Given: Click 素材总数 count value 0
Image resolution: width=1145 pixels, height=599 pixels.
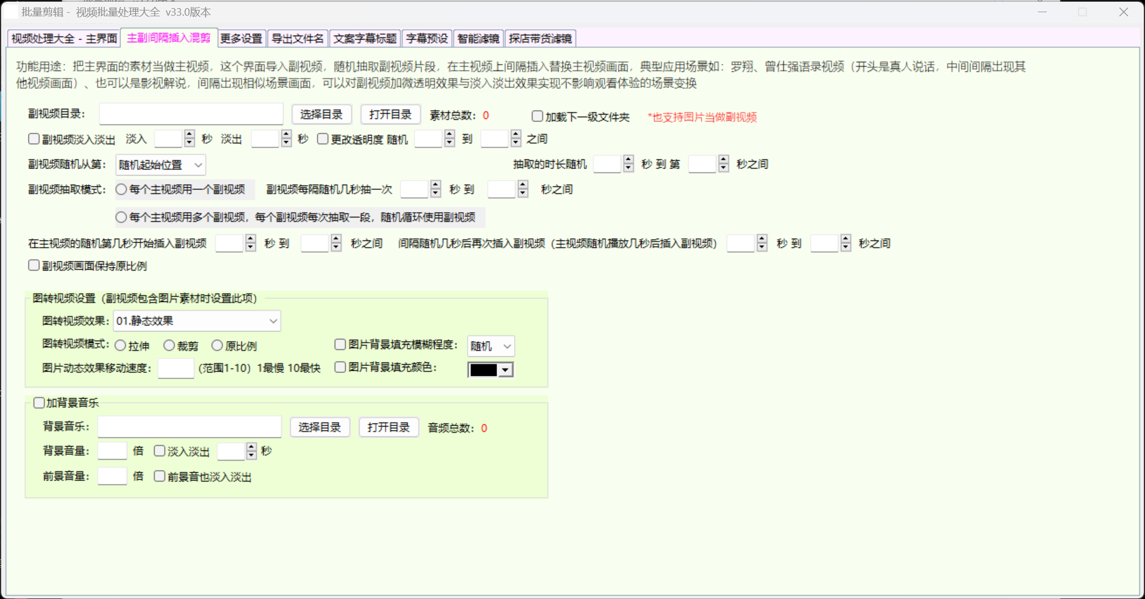Looking at the screenshot, I should (x=486, y=116).
